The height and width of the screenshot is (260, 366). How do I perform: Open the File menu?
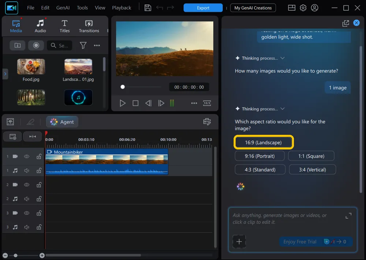coord(31,8)
